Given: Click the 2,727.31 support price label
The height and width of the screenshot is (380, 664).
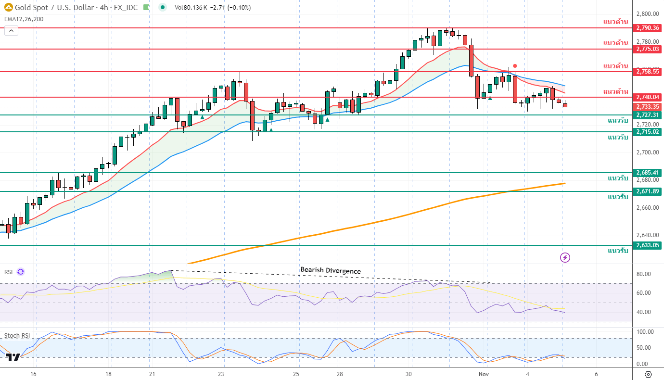Looking at the screenshot, I should [648, 115].
